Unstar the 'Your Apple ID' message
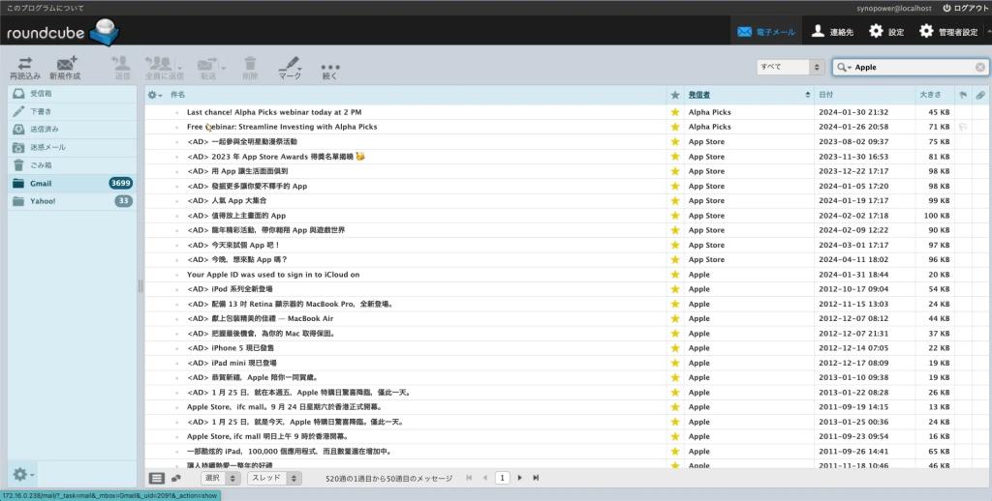Screen dimensions: 992x501 (x=675, y=274)
